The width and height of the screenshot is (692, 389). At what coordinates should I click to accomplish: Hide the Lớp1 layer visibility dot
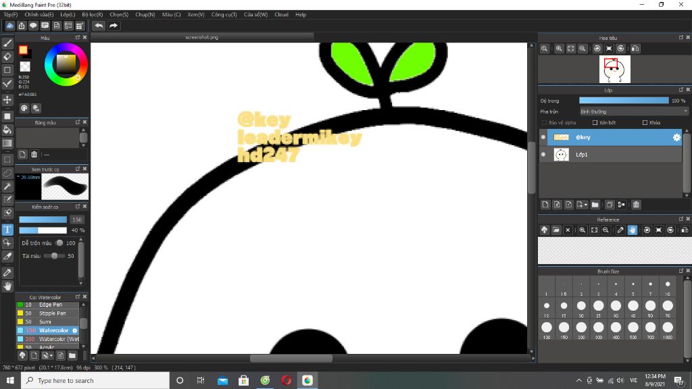click(543, 155)
